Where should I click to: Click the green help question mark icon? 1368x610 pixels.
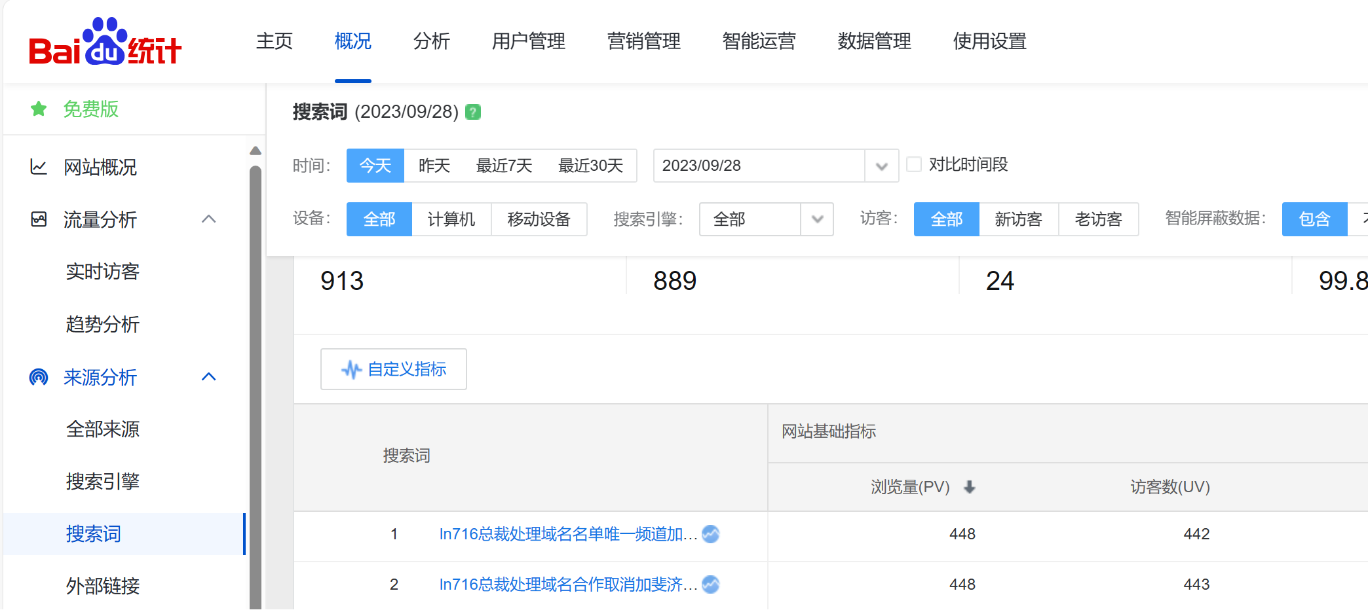[x=473, y=112]
